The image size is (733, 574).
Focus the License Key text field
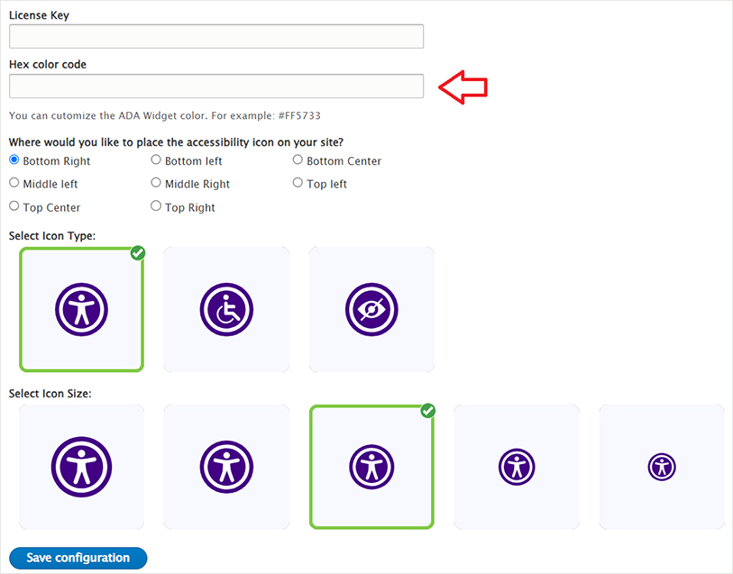(x=216, y=36)
